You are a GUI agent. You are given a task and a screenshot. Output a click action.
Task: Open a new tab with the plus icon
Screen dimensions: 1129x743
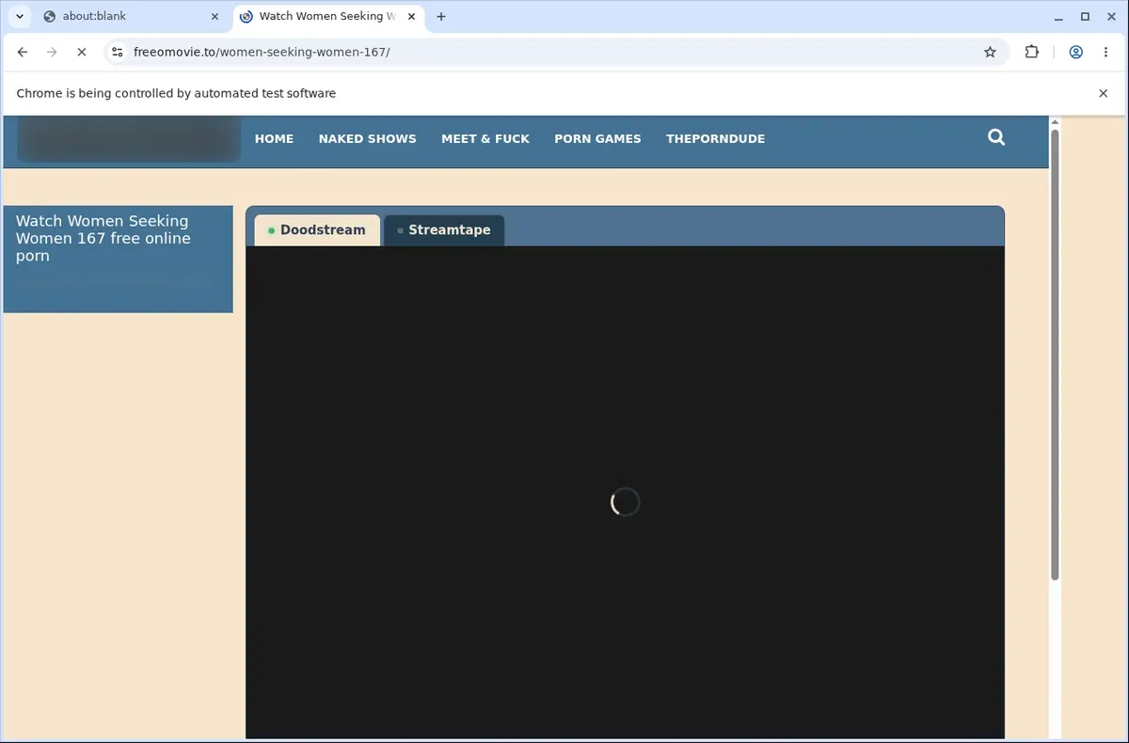441,16
